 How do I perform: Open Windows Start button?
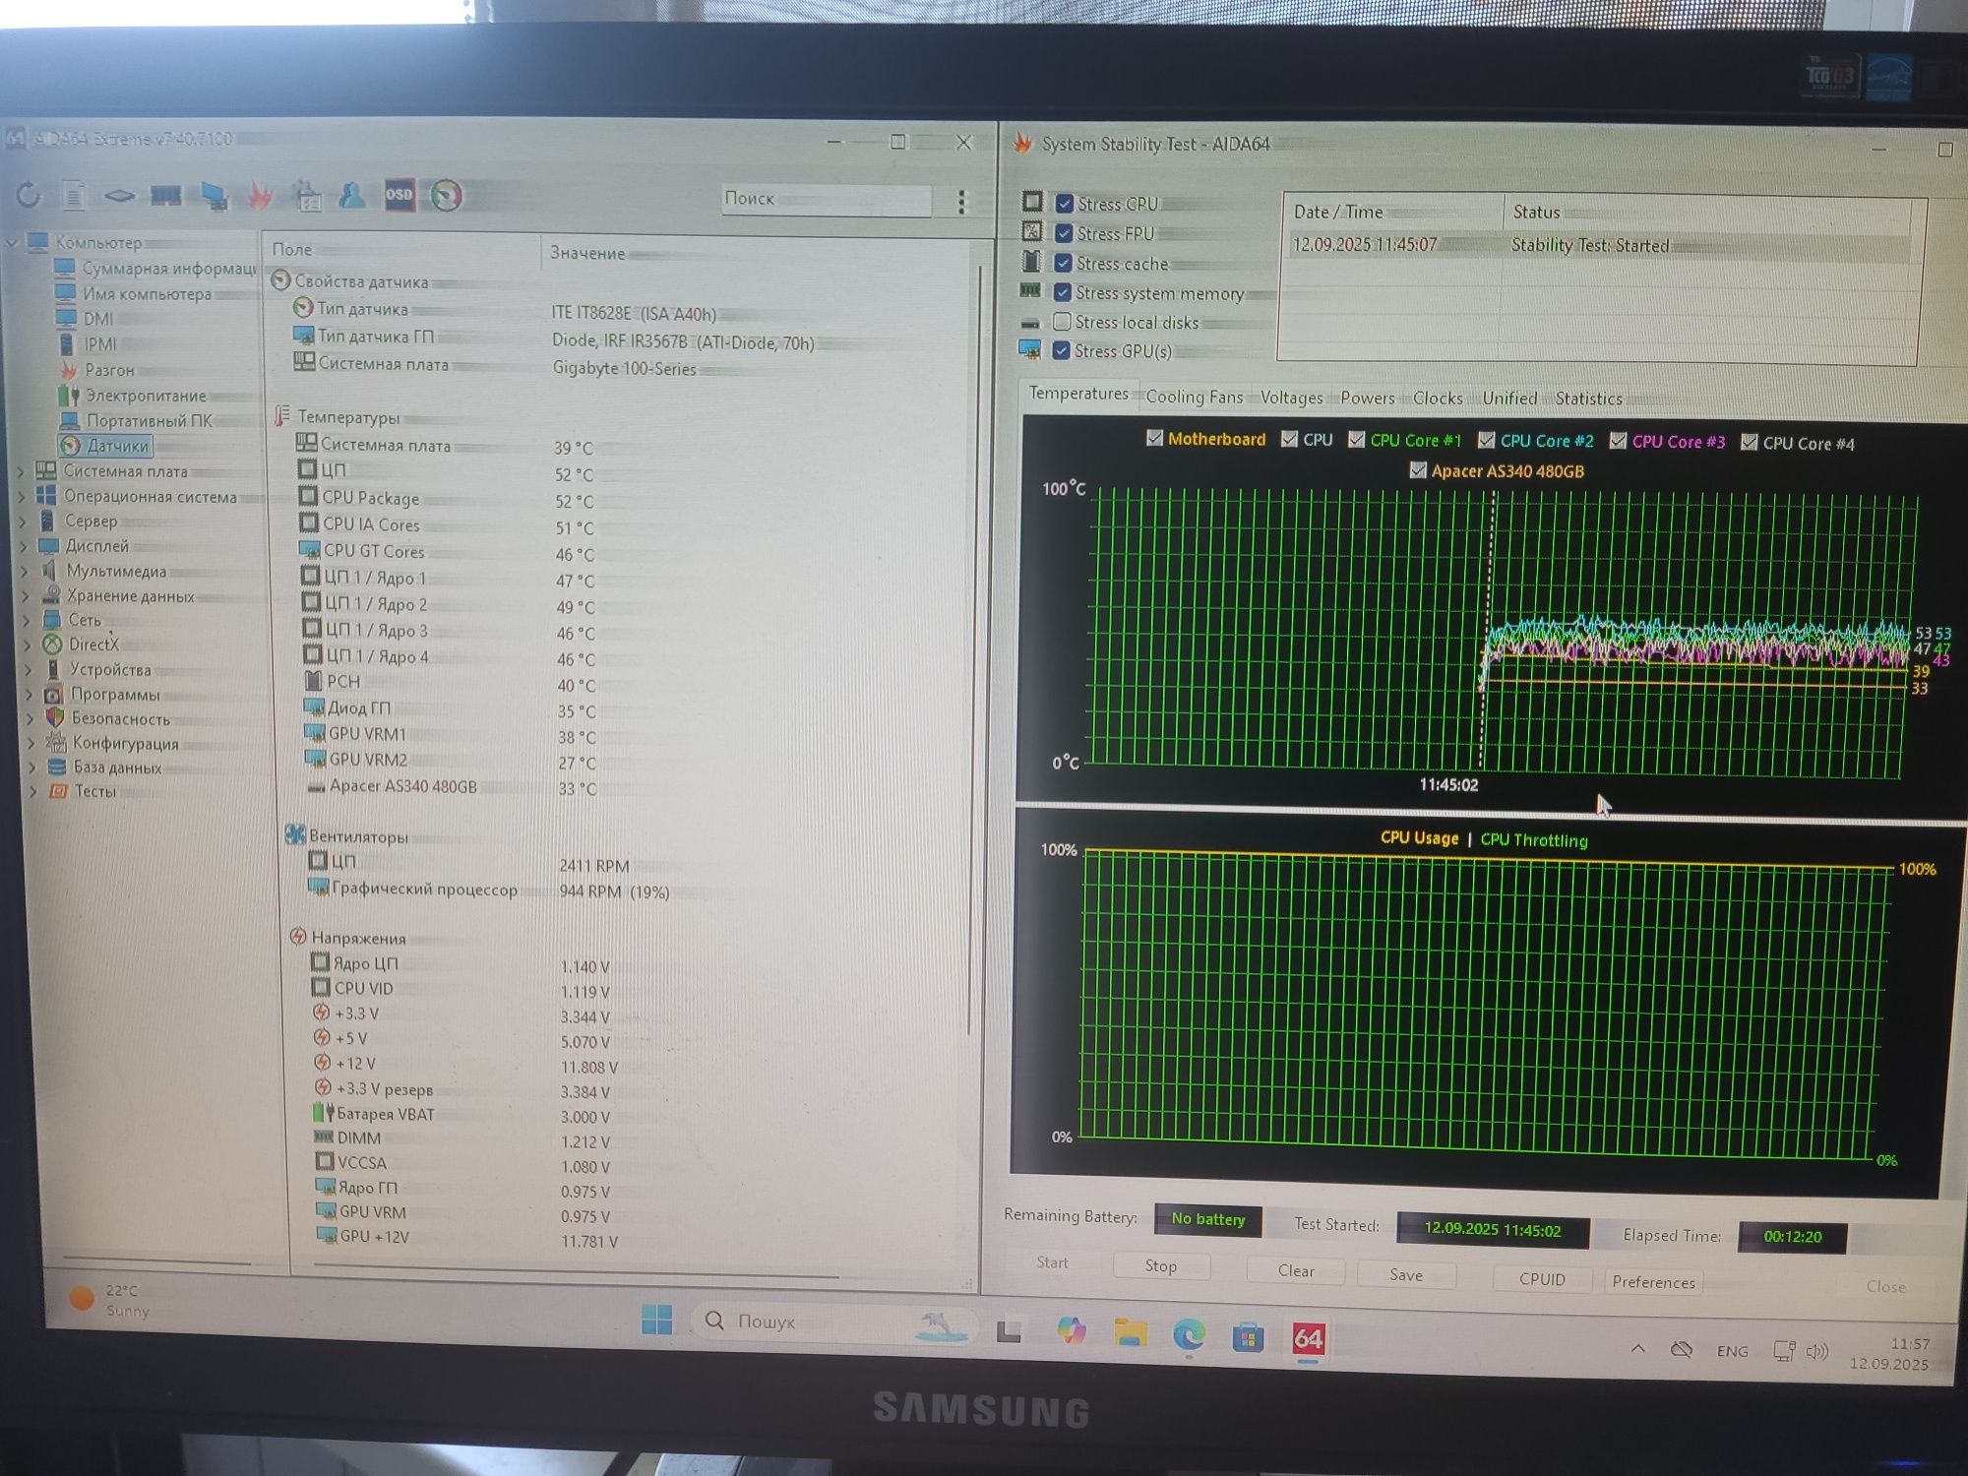coord(656,1319)
